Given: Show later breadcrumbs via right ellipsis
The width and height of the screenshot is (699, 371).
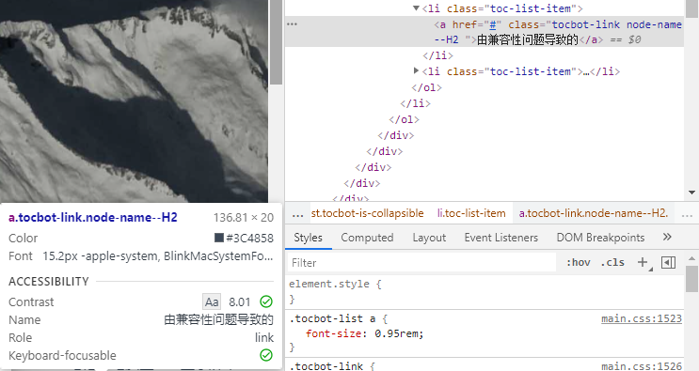Looking at the screenshot, I should 687,214.
